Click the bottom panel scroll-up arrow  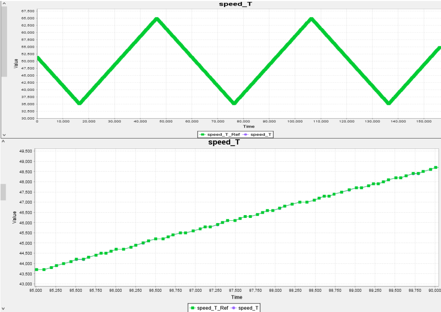click(x=3, y=141)
